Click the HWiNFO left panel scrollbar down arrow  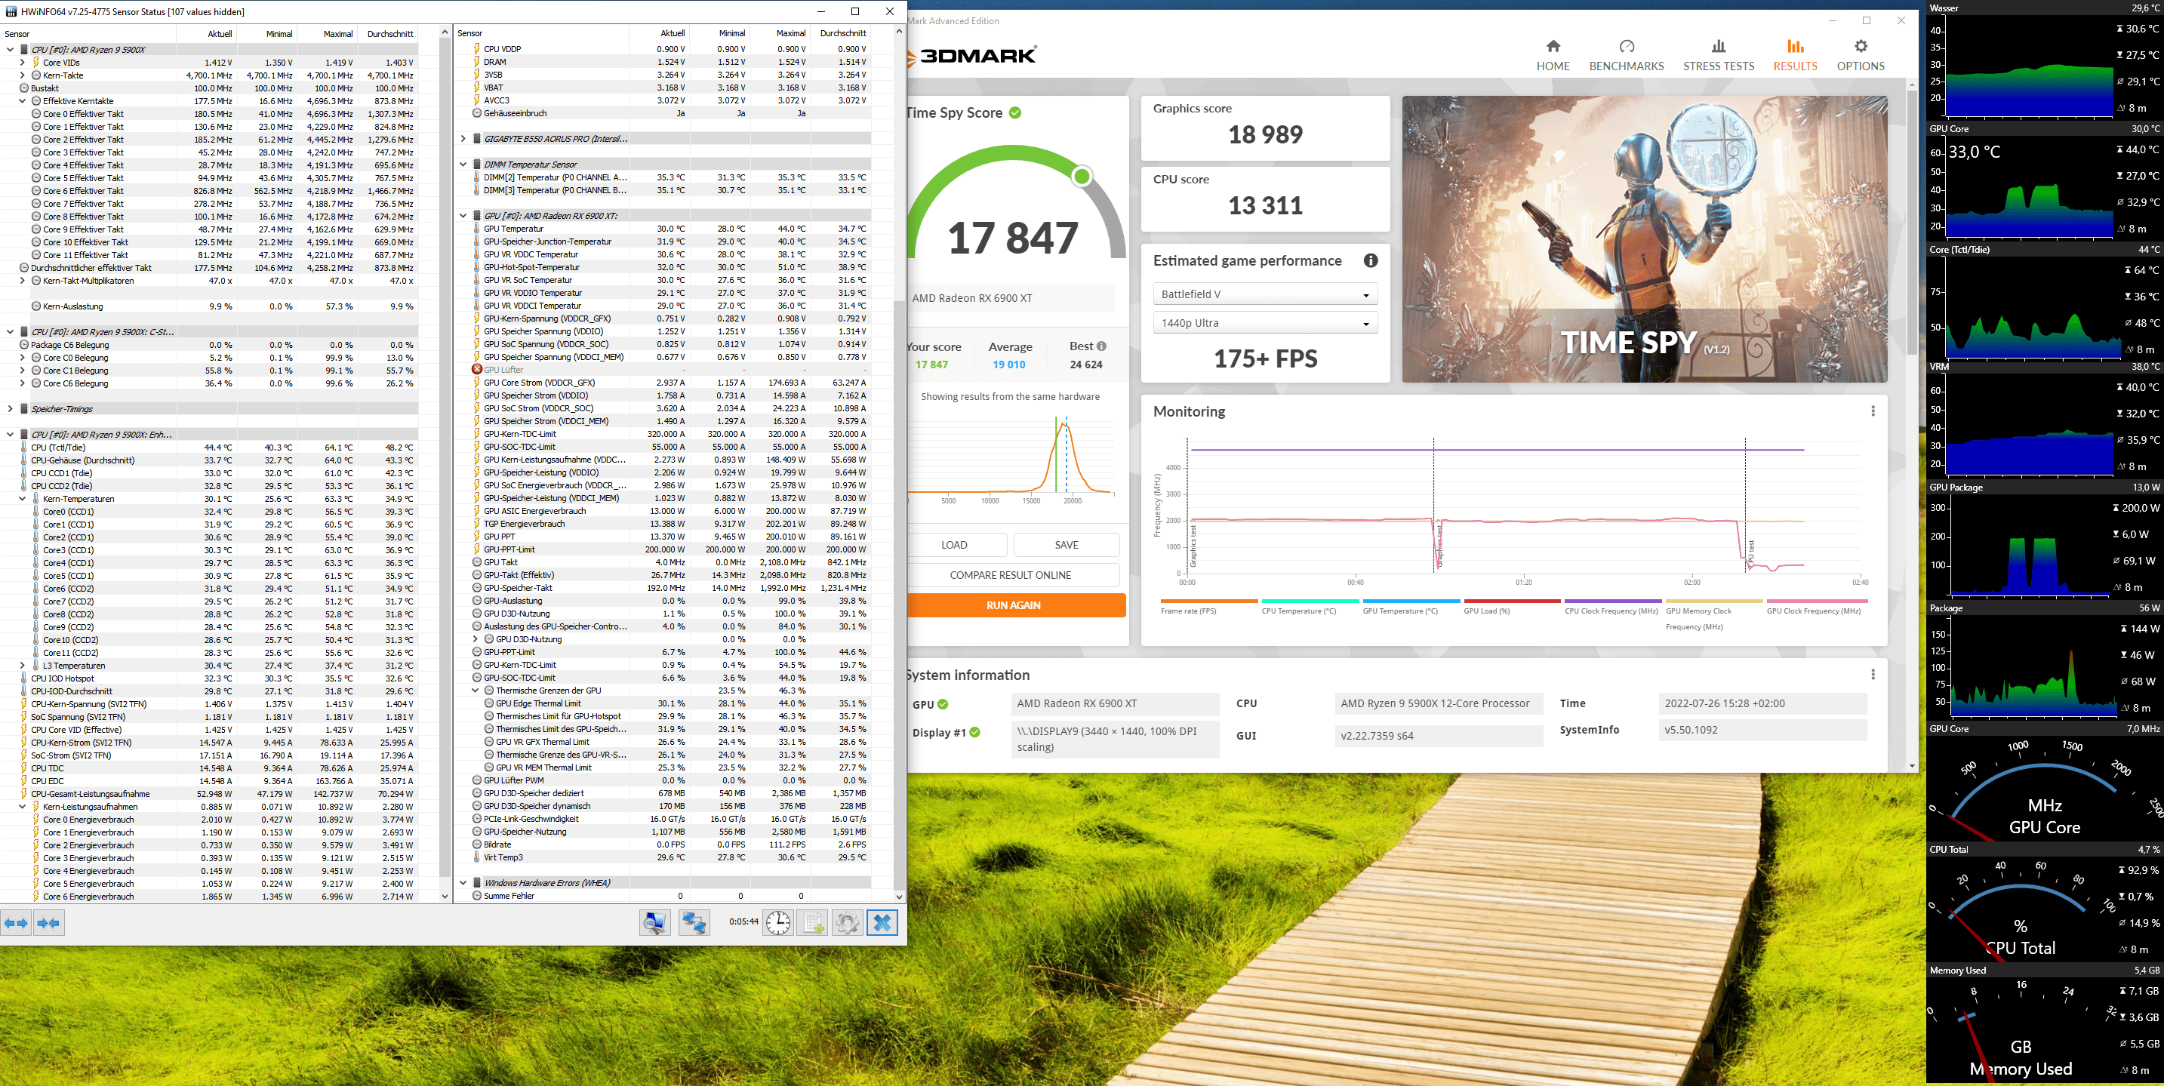pyautogui.click(x=445, y=896)
